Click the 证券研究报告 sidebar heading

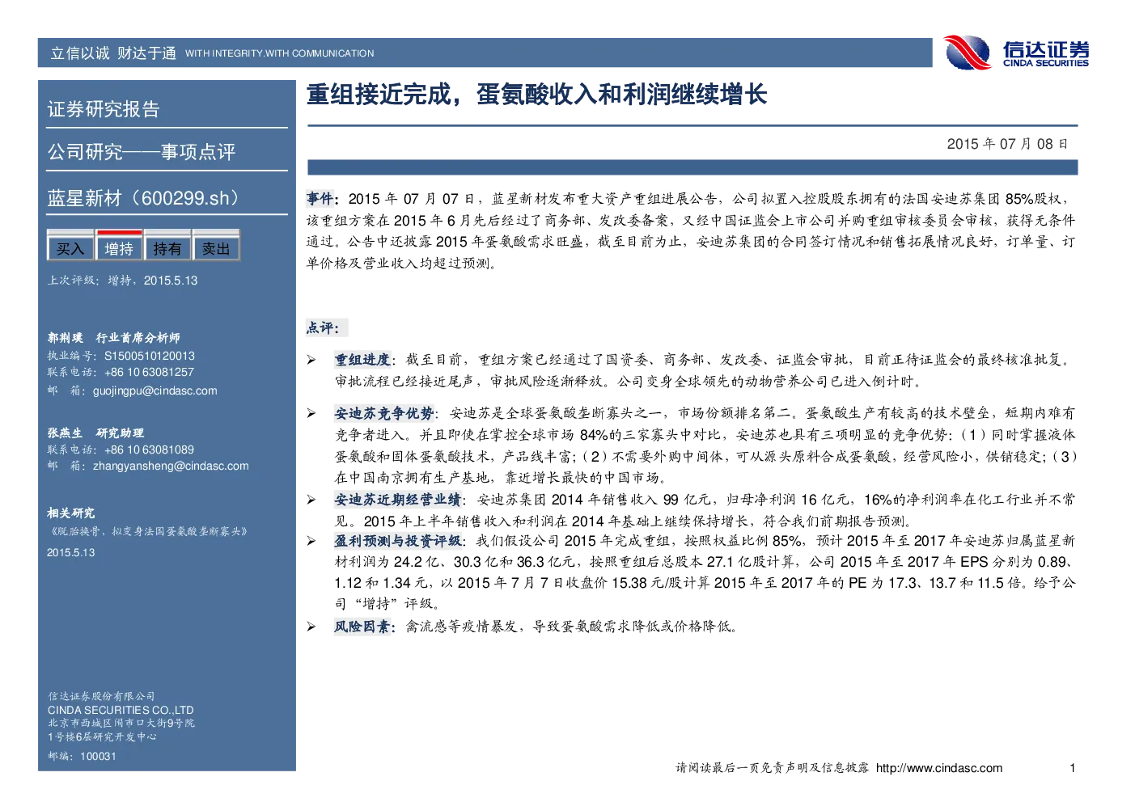tap(104, 109)
